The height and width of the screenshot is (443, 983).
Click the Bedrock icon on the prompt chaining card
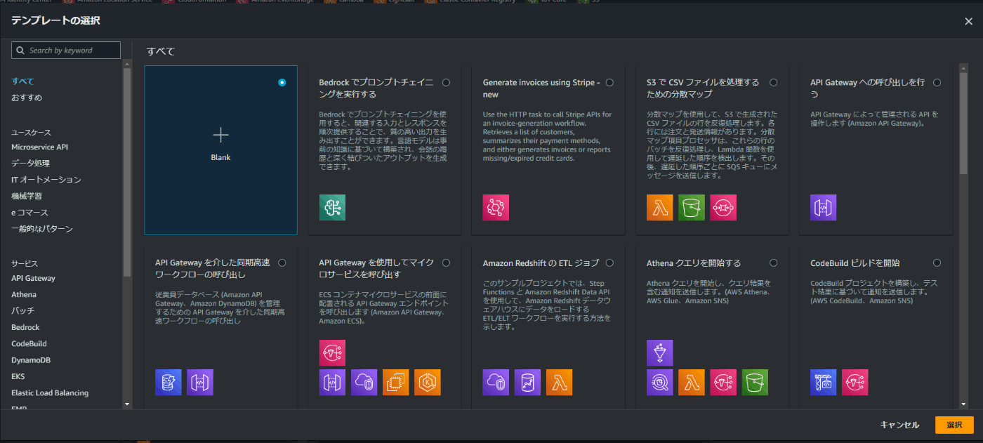(332, 208)
